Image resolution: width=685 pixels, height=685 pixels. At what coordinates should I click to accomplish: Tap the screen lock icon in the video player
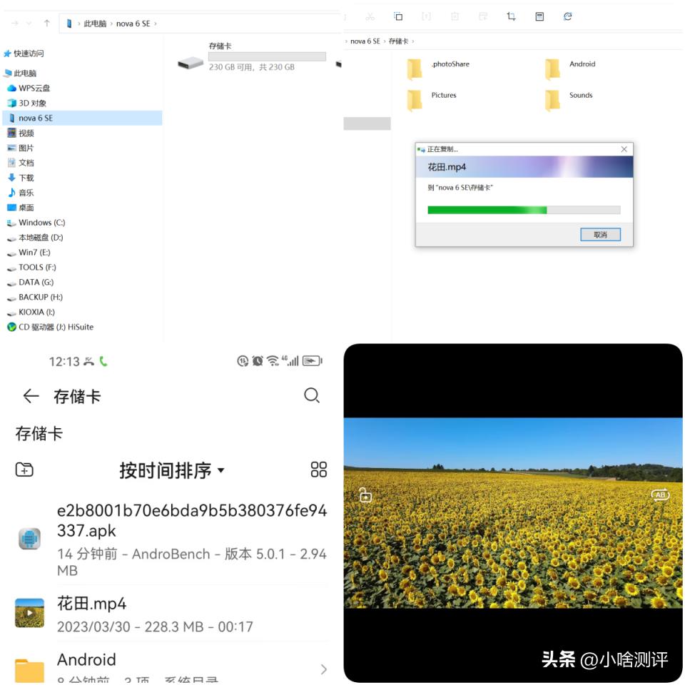pyautogui.click(x=365, y=494)
